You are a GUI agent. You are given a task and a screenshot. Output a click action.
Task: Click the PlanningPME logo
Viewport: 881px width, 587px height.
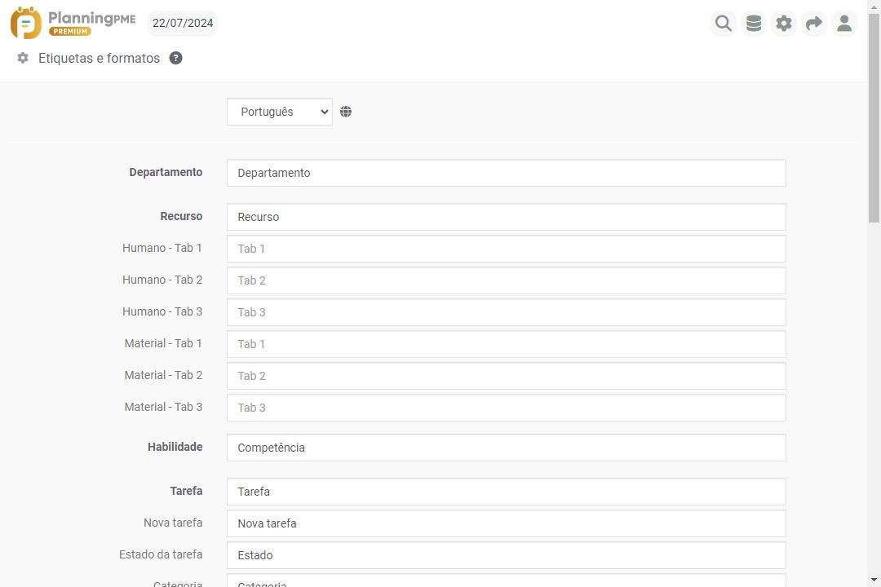(73, 23)
